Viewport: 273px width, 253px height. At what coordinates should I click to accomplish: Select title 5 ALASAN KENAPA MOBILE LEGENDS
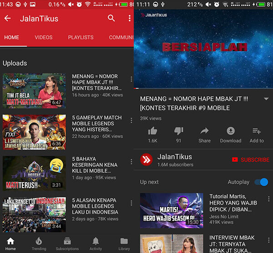[x=95, y=206]
